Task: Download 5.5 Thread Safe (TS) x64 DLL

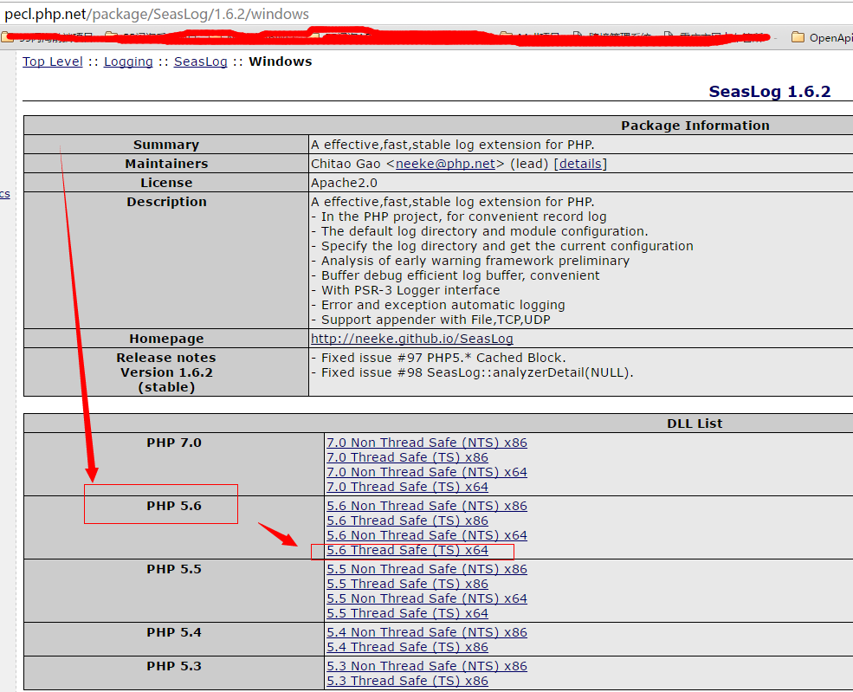Action: coord(408,613)
